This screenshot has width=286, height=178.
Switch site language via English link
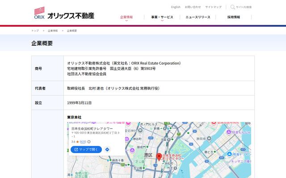click(176, 7)
